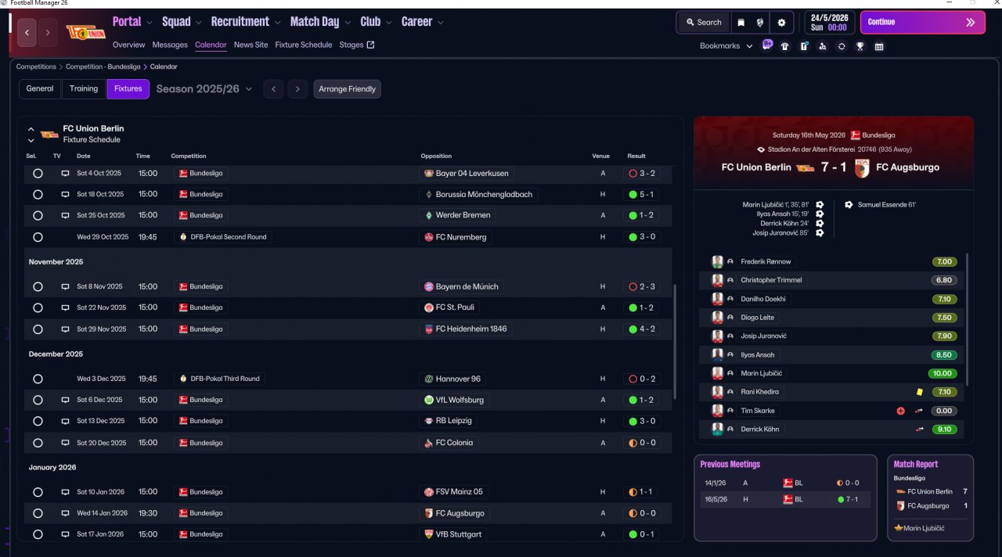The width and height of the screenshot is (1002, 557).
Task: Open the tactics board bookmark icon
Action: [x=804, y=46]
